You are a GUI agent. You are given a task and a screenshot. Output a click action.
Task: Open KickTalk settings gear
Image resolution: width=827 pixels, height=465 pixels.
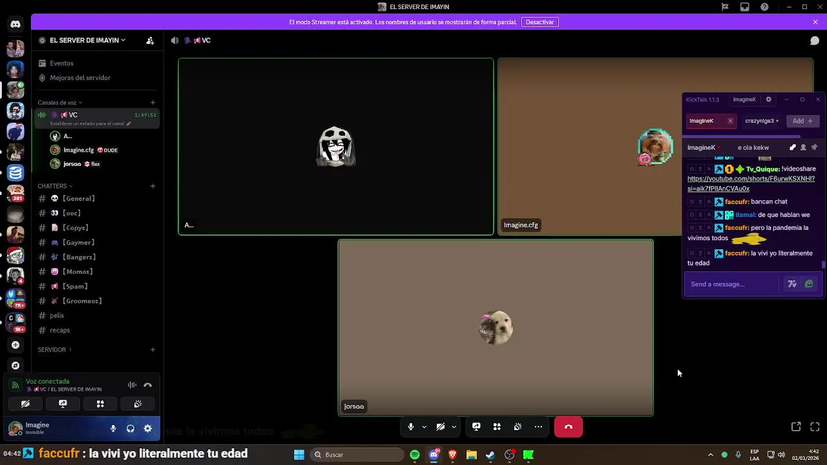(x=768, y=99)
